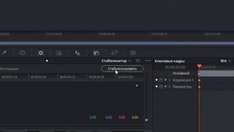Click the orange keyframe playhead handle
The image size is (234, 132).
point(199,66)
